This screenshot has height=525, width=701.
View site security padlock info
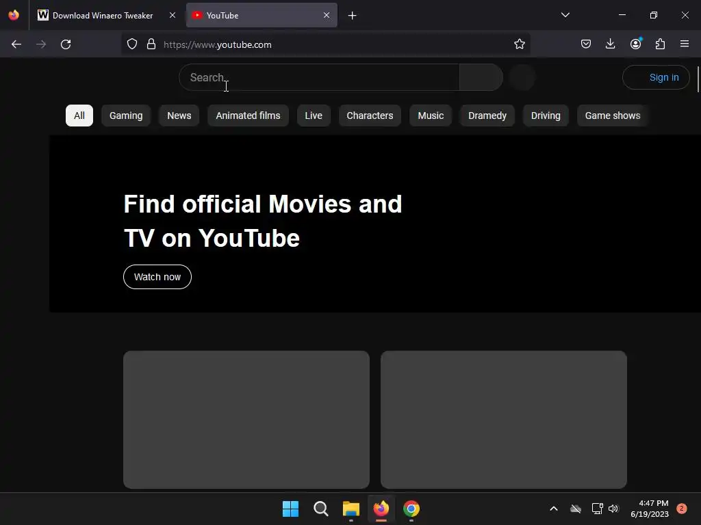(x=151, y=44)
